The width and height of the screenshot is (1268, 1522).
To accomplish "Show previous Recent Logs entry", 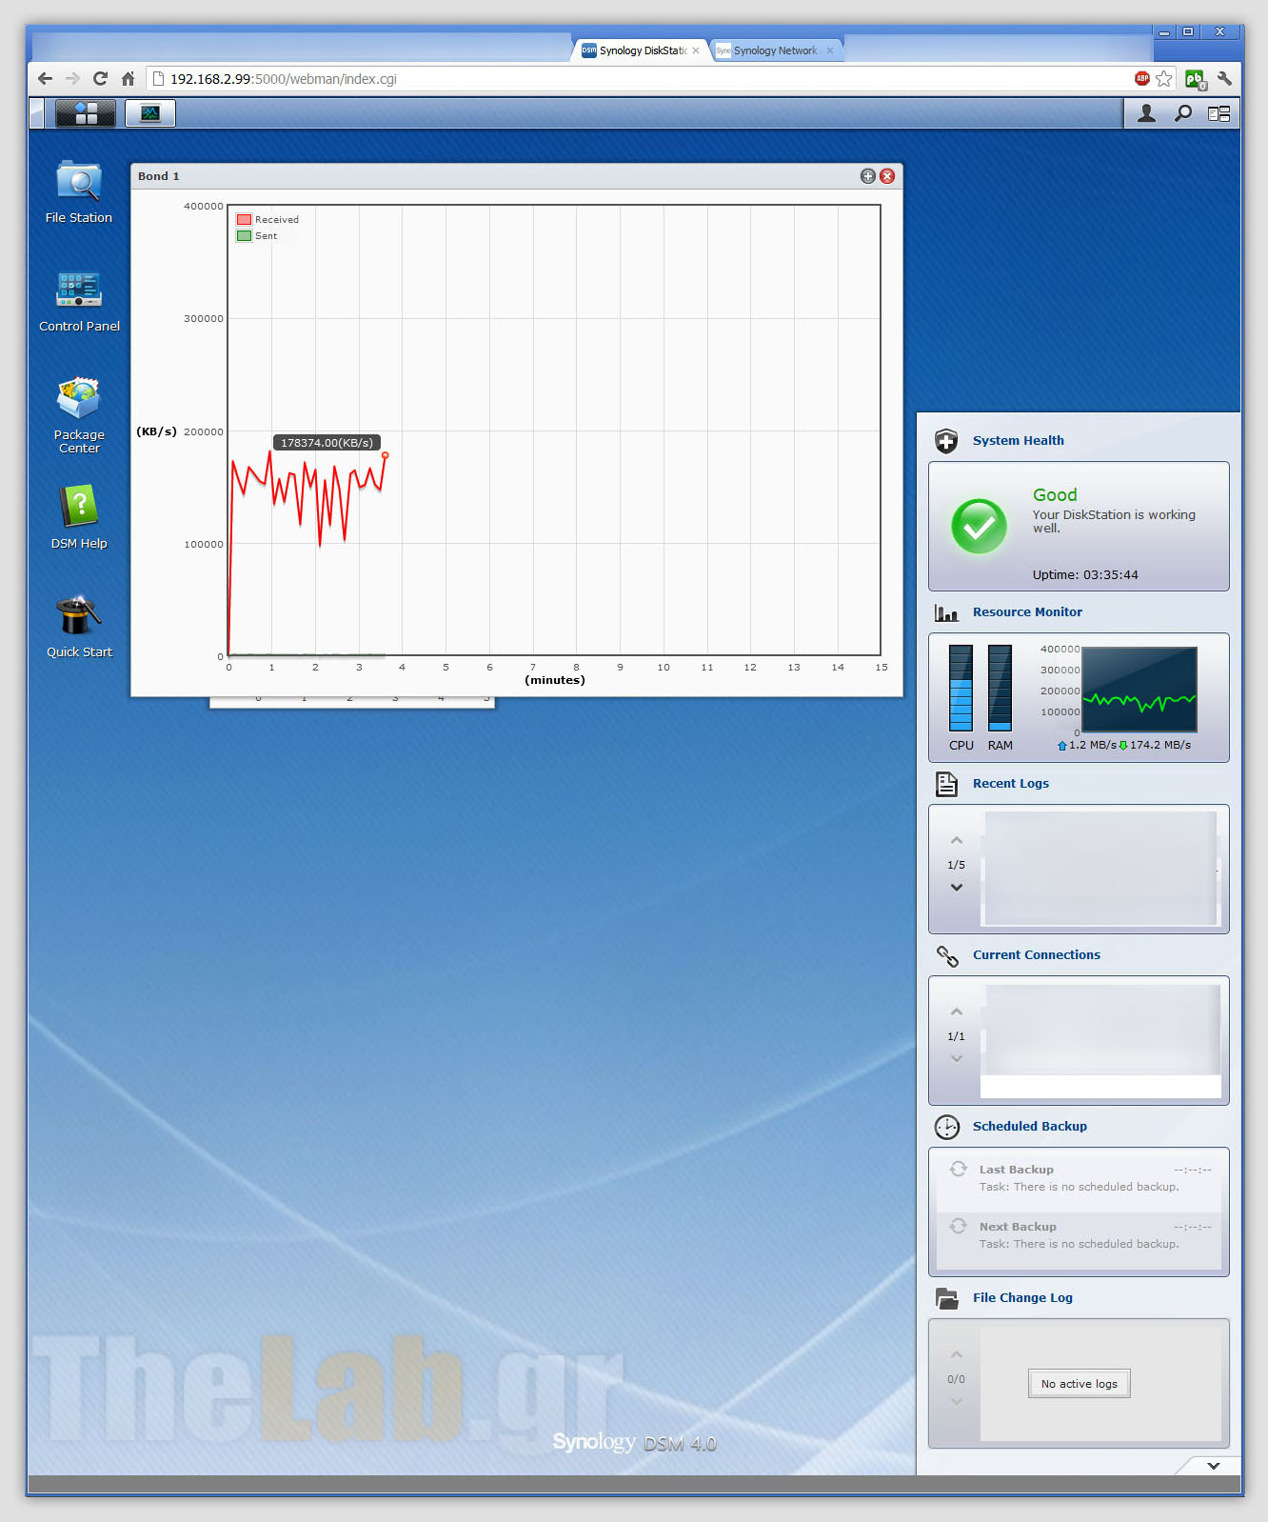I will [x=957, y=840].
